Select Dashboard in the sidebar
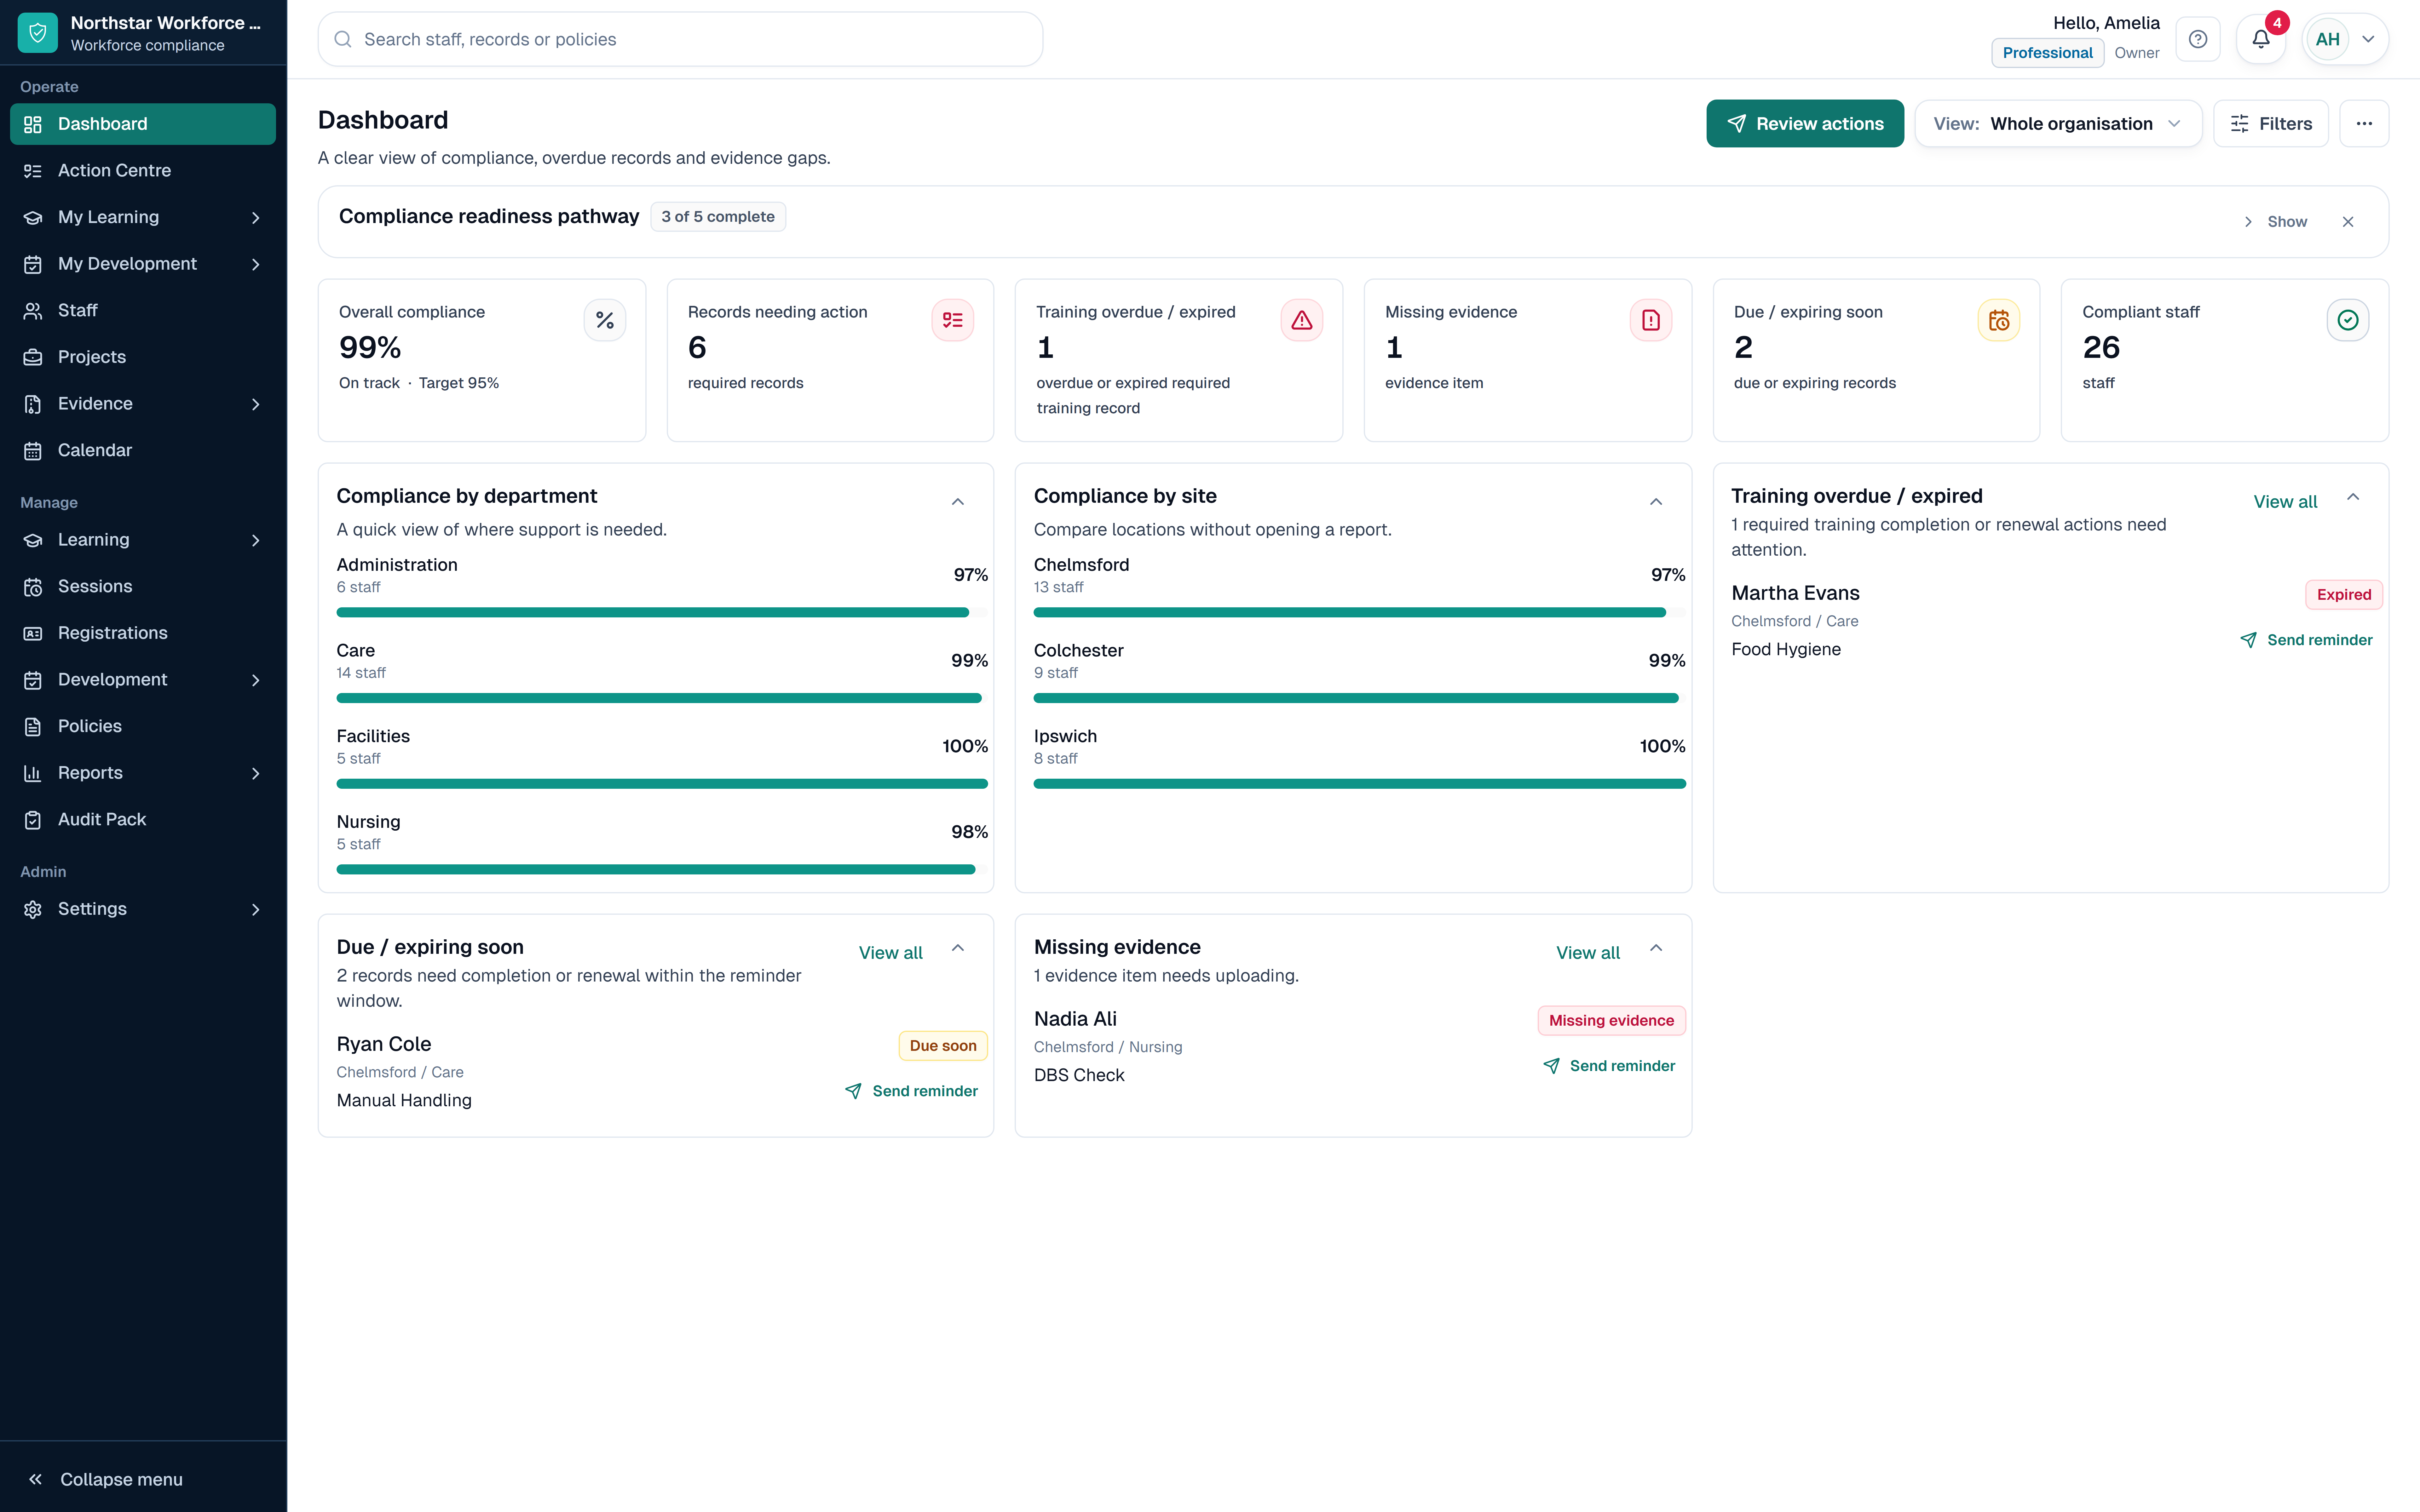Image resolution: width=2420 pixels, height=1512 pixels. point(143,124)
